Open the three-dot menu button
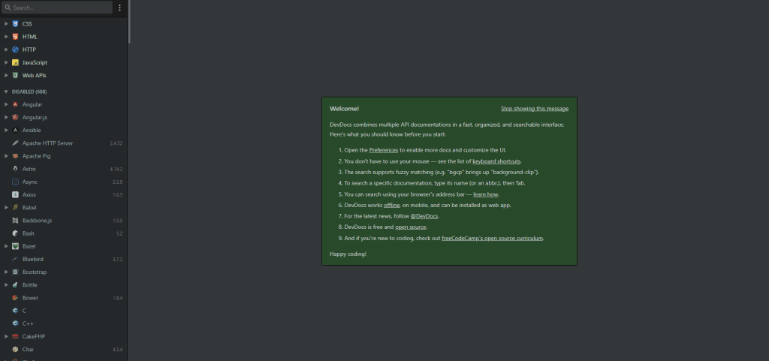 coord(119,8)
